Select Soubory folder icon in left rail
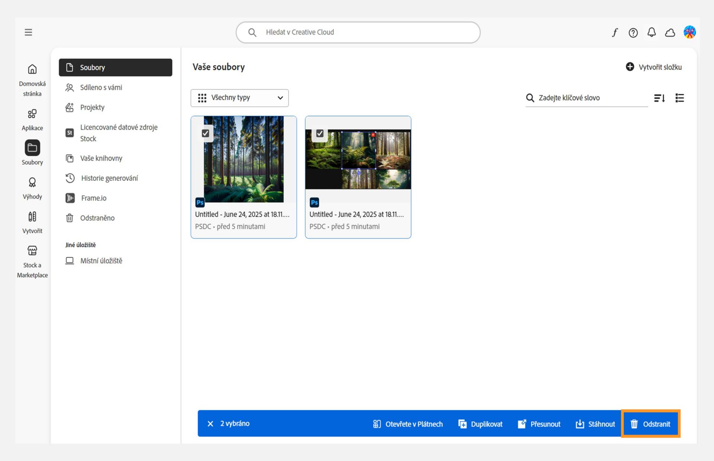 (32, 148)
